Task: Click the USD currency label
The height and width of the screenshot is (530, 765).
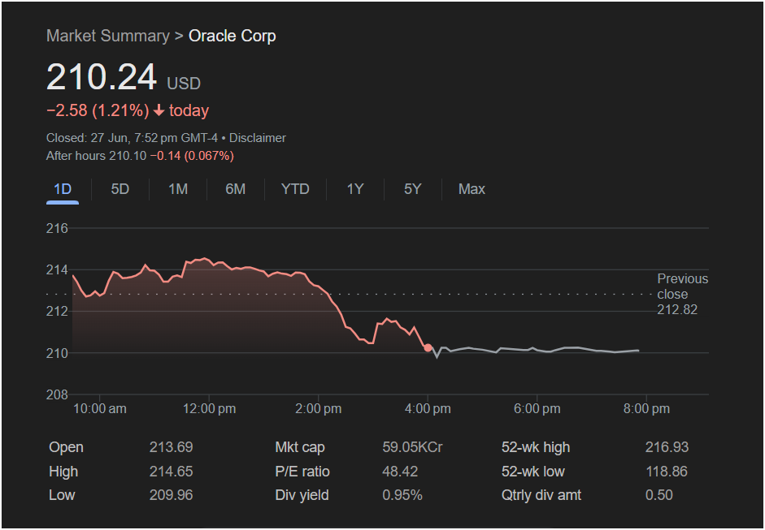Action: click(x=184, y=84)
